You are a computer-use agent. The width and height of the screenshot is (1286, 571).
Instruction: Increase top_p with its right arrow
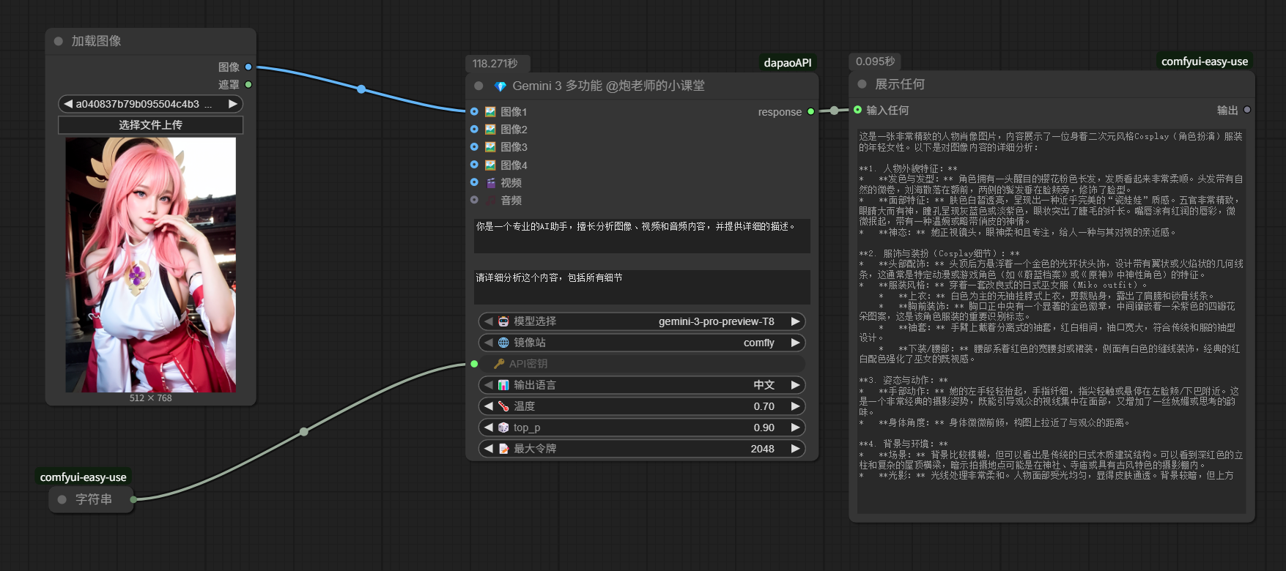coord(795,428)
